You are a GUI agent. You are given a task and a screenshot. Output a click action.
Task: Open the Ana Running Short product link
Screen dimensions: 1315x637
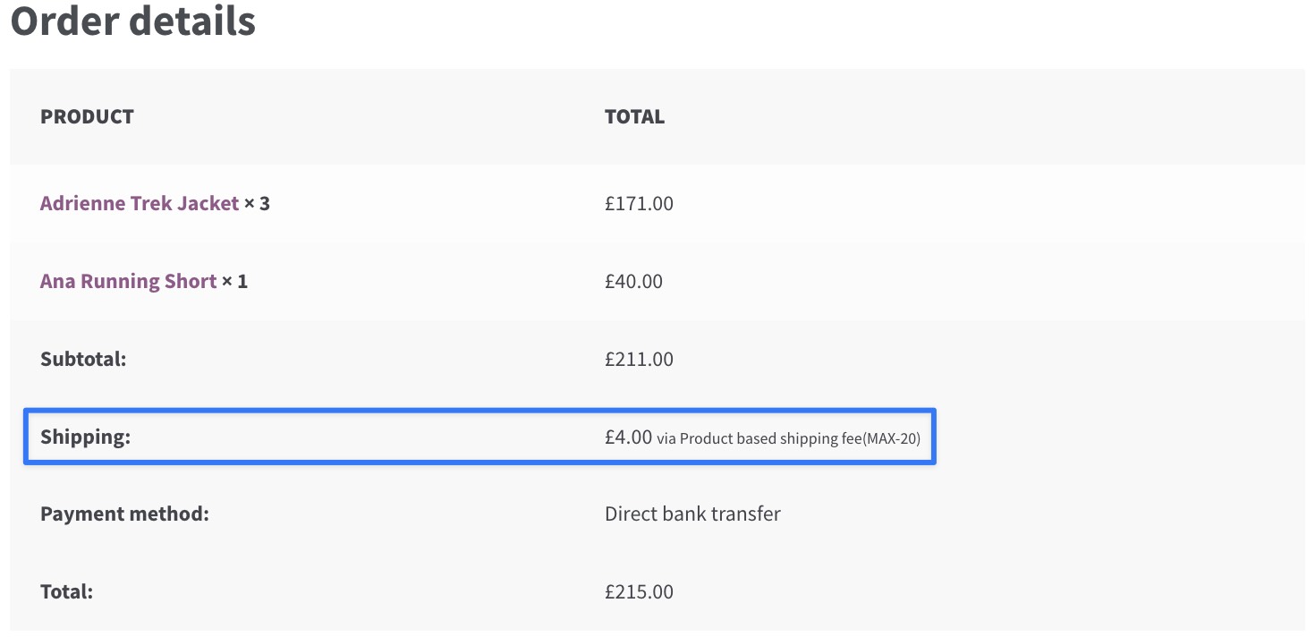128,282
